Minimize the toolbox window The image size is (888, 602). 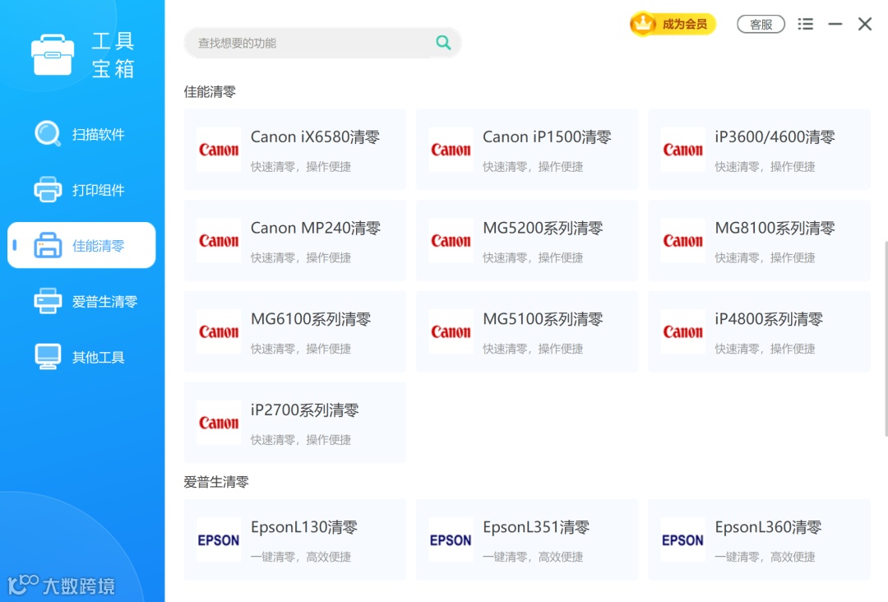(x=835, y=25)
